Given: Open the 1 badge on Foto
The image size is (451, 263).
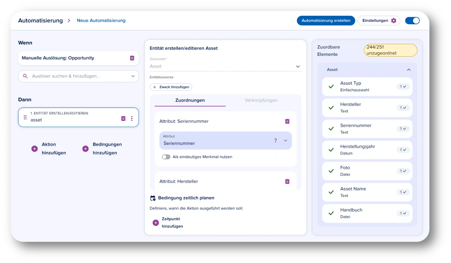Looking at the screenshot, I should tap(403, 171).
